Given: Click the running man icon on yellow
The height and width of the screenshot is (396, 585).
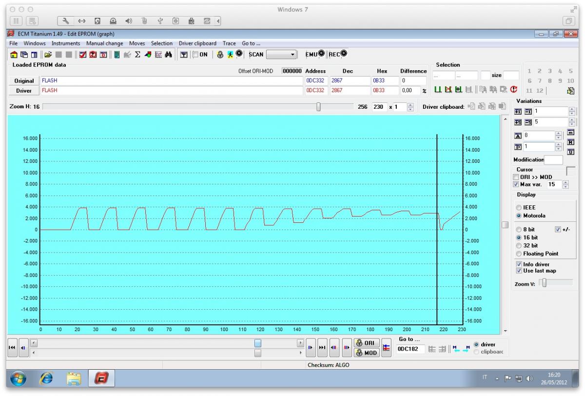Looking at the screenshot, I should pos(230,54).
